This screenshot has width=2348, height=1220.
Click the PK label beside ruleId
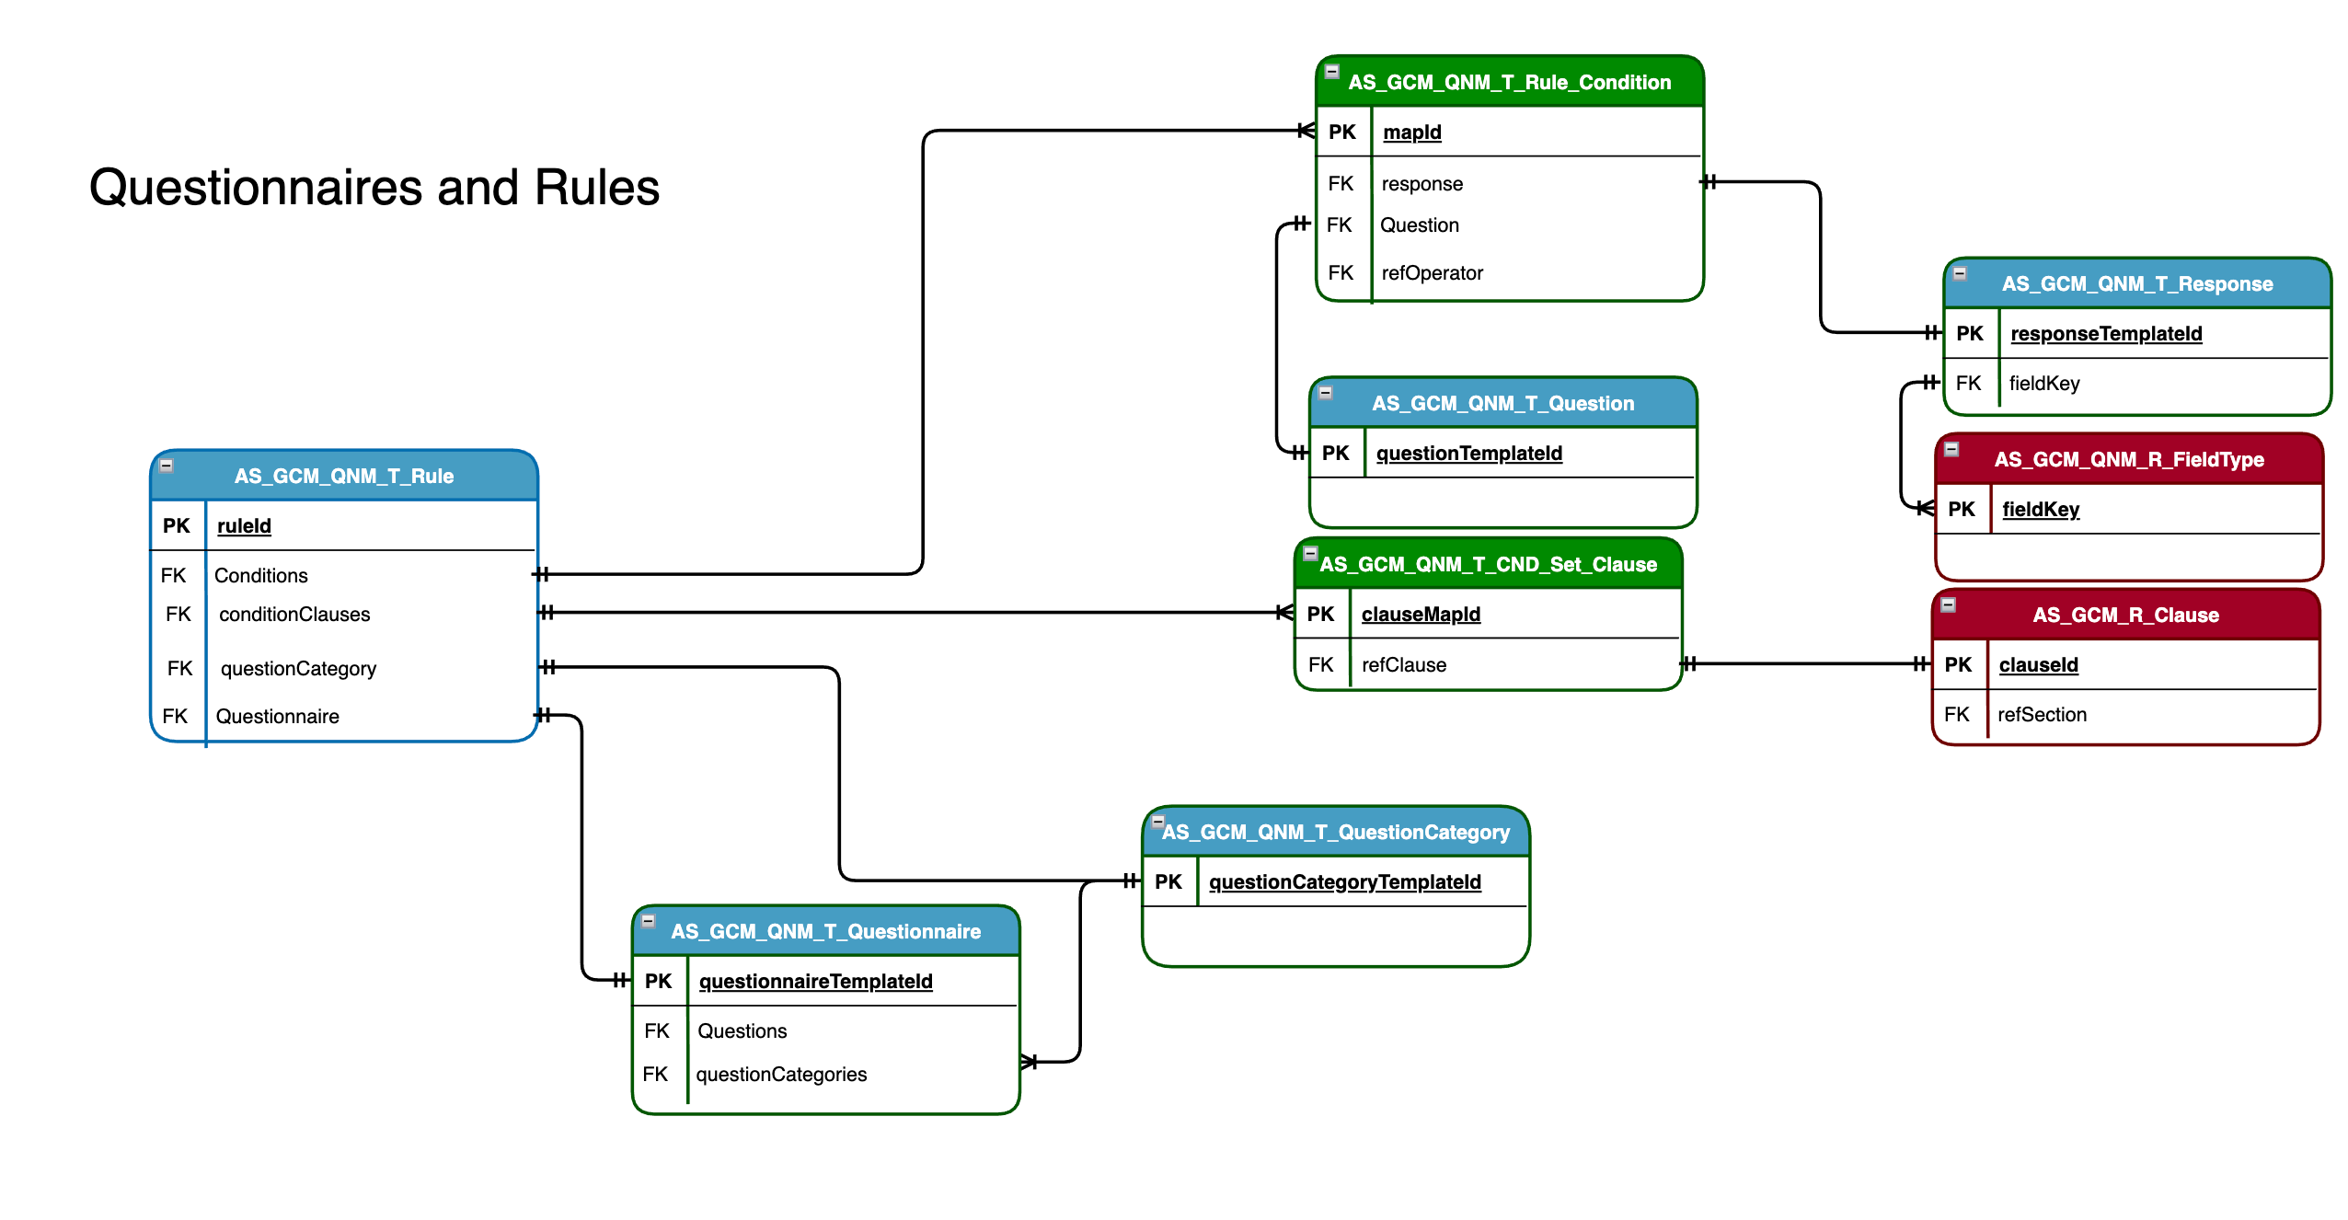pos(177,526)
